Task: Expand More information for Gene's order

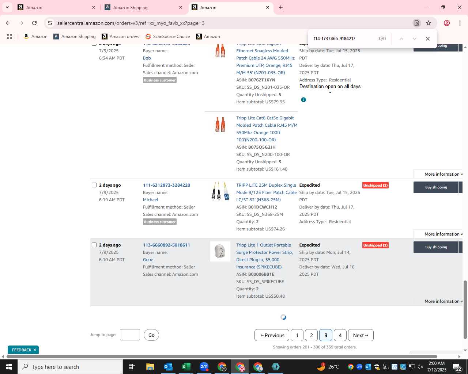Action: click(x=443, y=301)
